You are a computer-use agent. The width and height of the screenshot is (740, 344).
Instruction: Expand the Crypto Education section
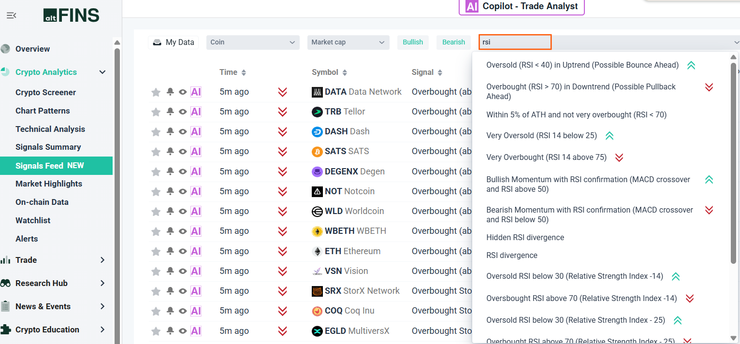[x=102, y=330]
